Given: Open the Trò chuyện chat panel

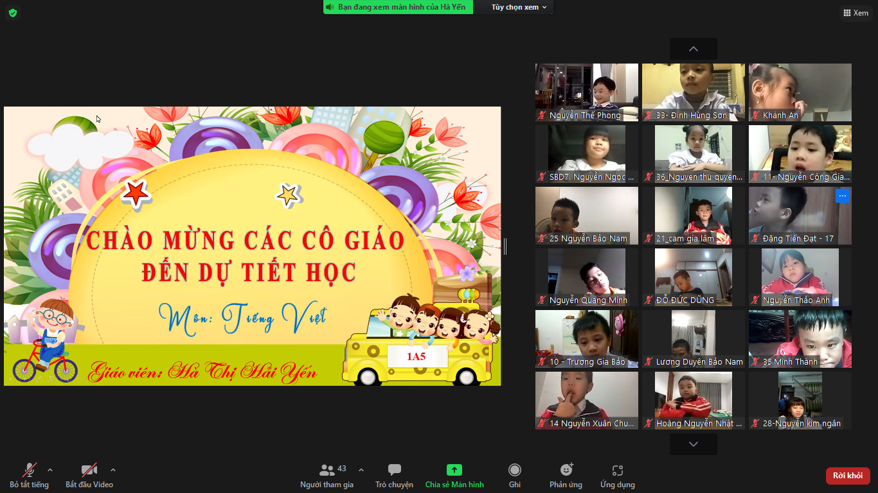Looking at the screenshot, I should tap(394, 476).
